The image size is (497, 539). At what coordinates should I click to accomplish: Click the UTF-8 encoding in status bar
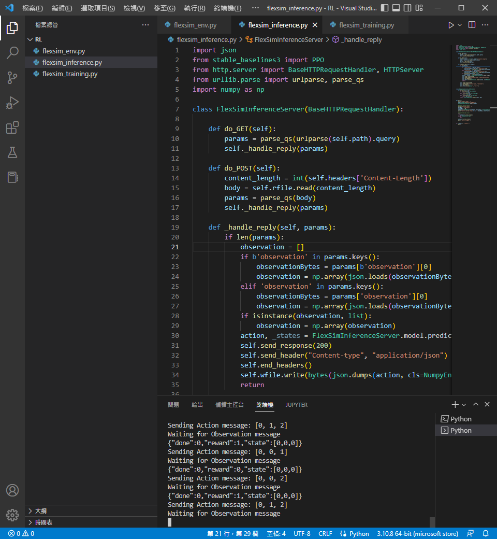coord(302,533)
